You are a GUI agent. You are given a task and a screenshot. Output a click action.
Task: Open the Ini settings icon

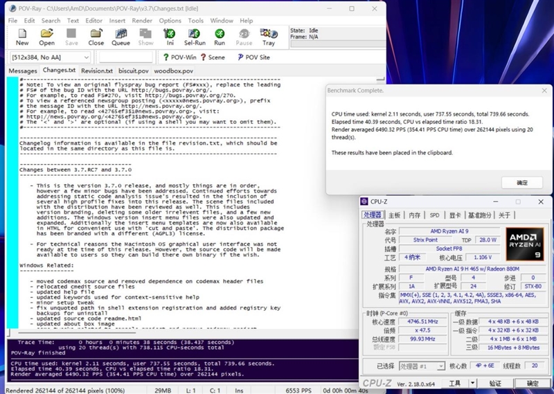(170, 37)
